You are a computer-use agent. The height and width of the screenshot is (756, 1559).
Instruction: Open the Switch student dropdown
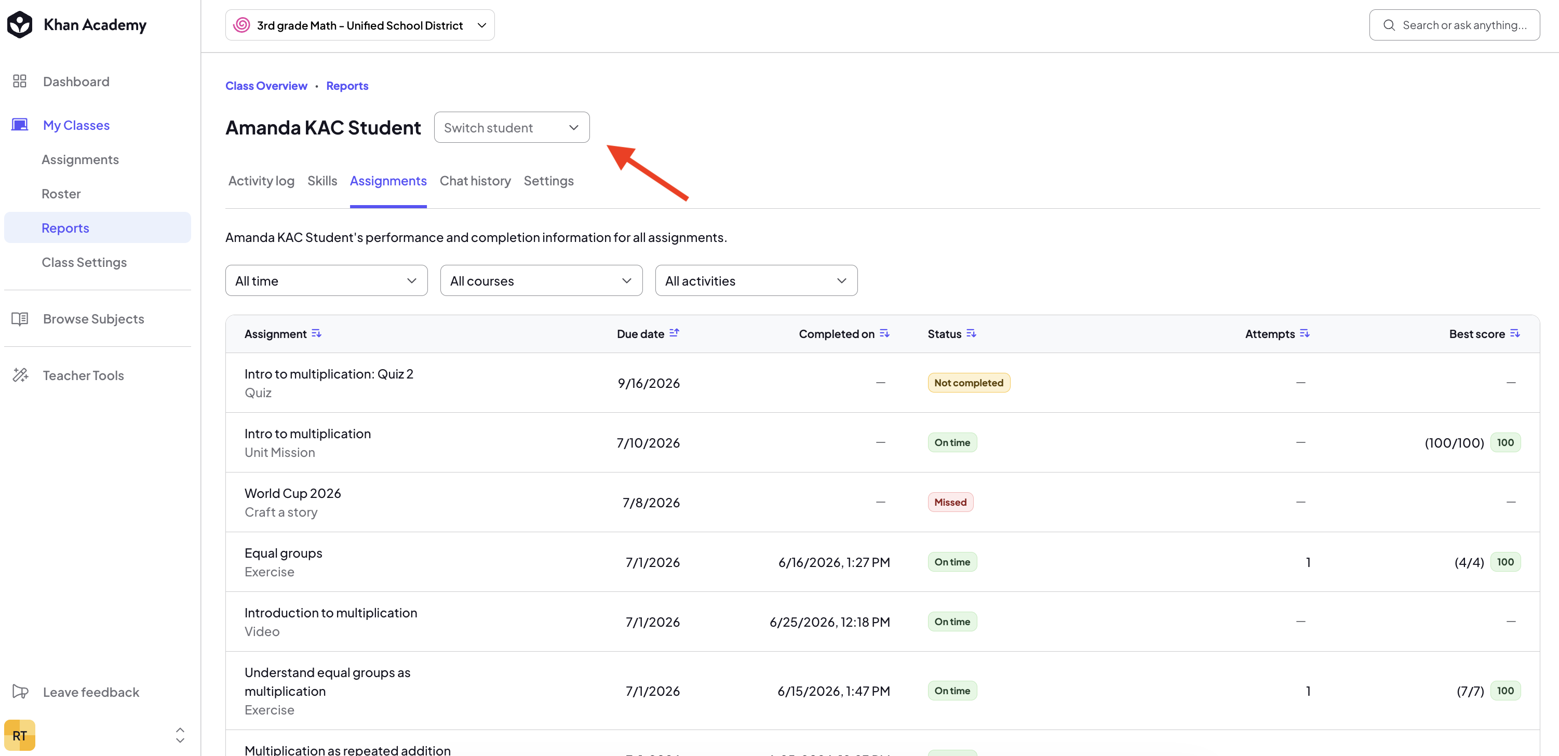point(512,127)
